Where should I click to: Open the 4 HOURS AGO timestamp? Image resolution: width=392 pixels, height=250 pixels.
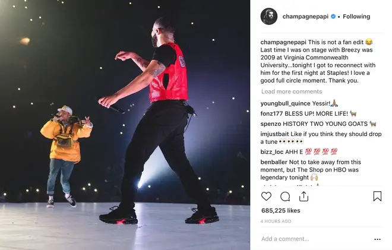(276, 221)
